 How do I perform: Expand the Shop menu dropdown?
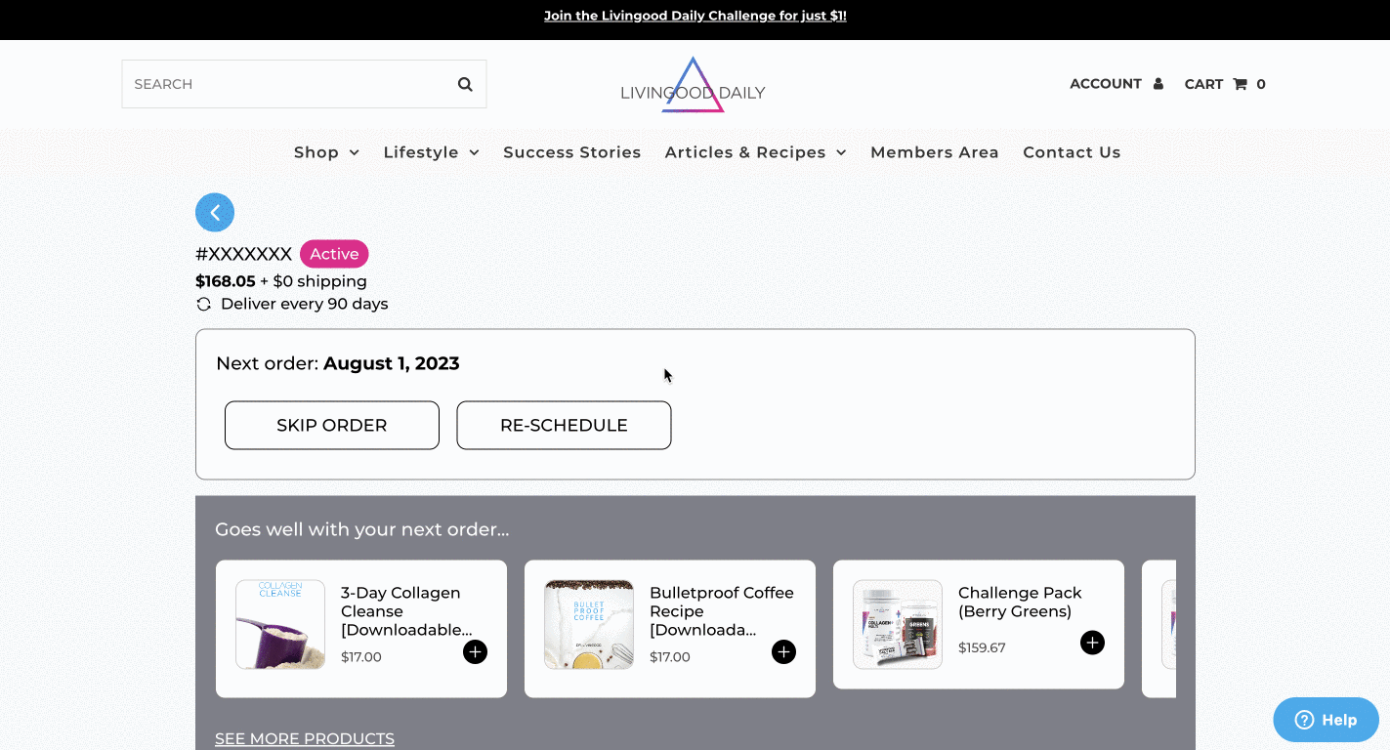pyautogui.click(x=326, y=152)
